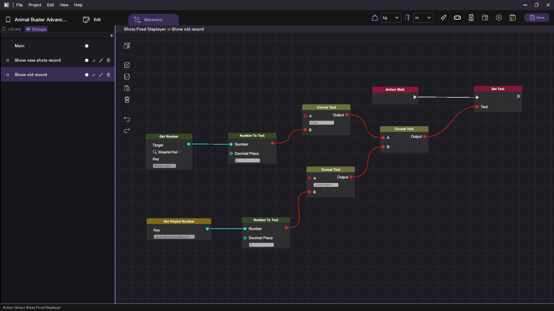Switch to the Library tab

point(12,29)
